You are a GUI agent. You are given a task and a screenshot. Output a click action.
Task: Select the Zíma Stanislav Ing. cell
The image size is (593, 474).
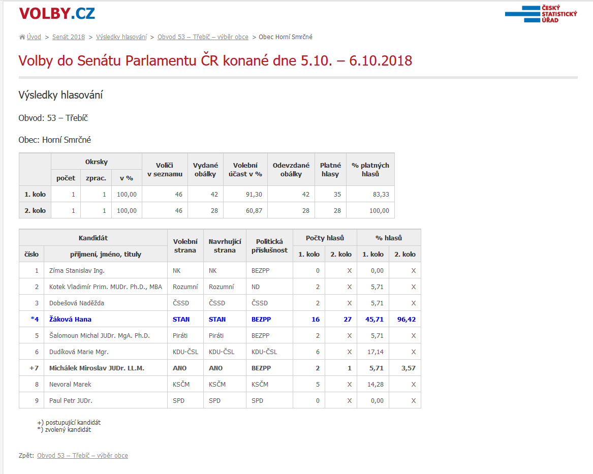coord(77,270)
